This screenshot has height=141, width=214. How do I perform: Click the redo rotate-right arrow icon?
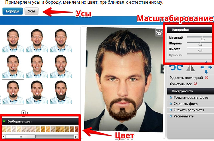click(x=180, y=67)
